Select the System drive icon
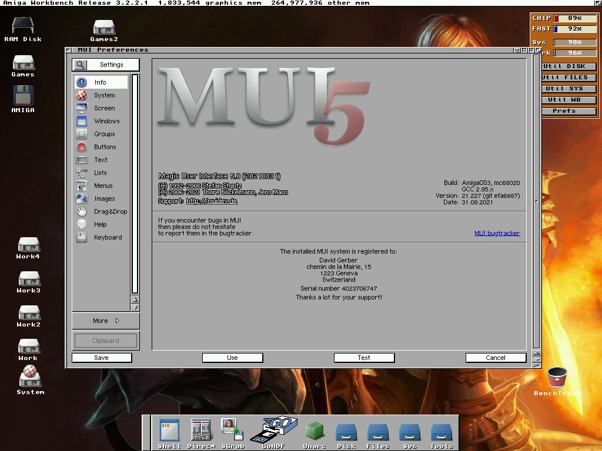The image size is (602, 451). [x=31, y=380]
